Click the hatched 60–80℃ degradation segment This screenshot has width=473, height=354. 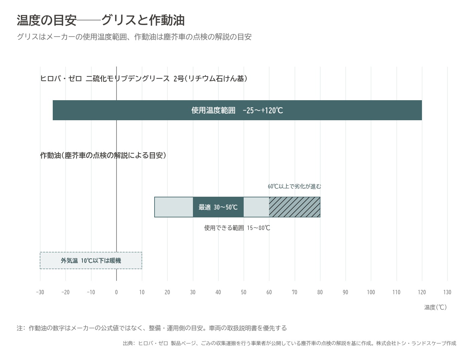click(295, 207)
